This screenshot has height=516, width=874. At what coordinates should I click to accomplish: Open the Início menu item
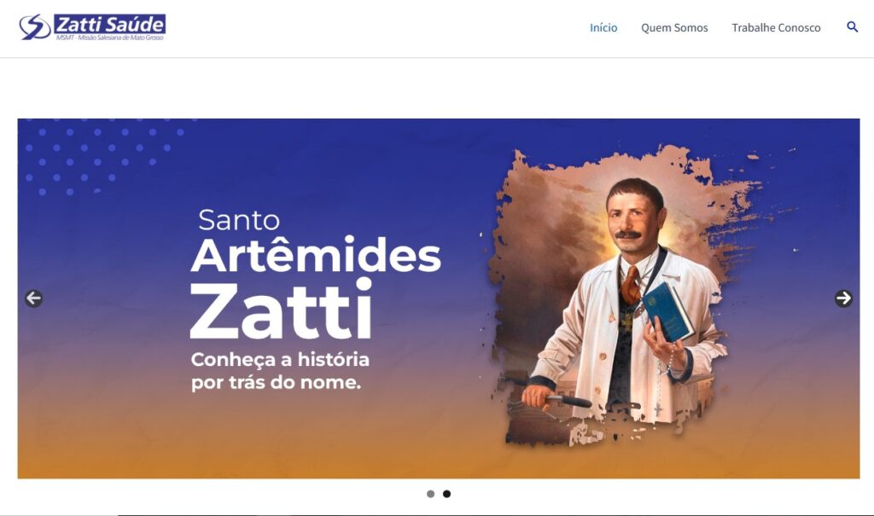pyautogui.click(x=603, y=28)
